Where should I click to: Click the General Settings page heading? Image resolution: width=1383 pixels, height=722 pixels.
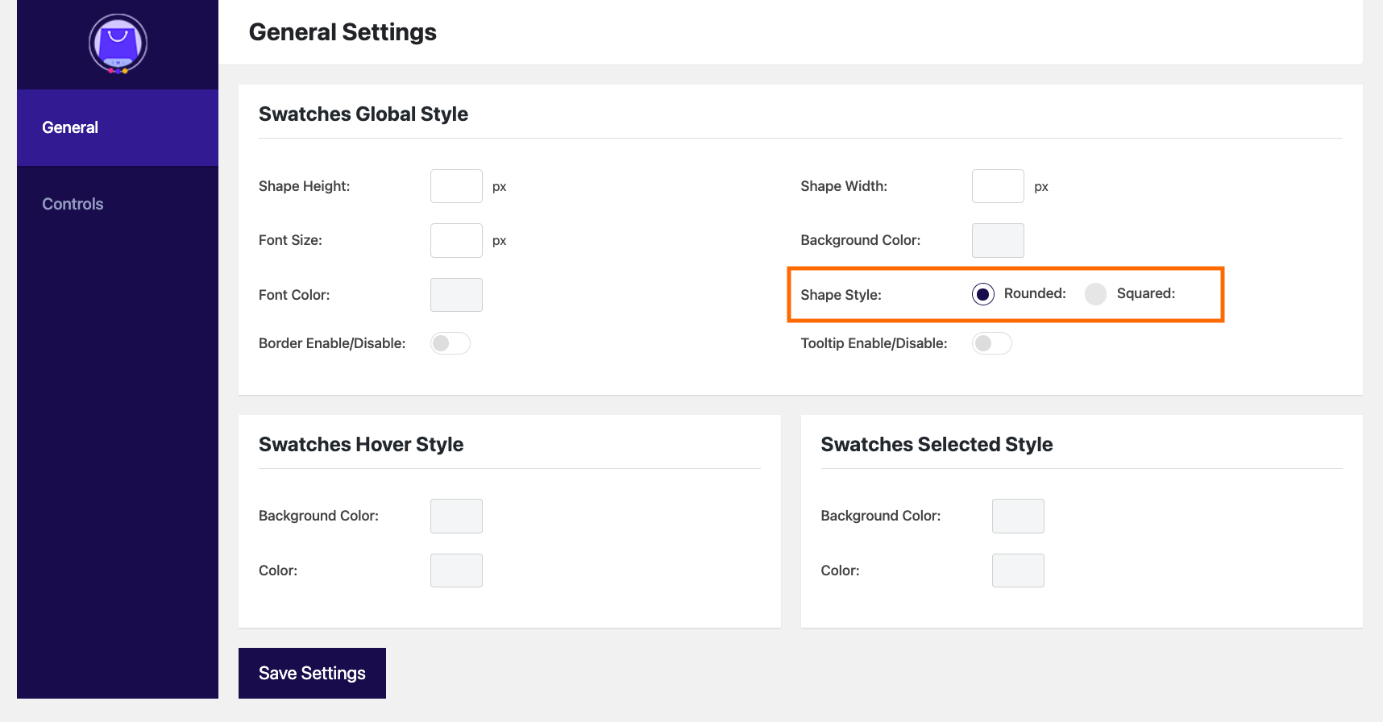click(x=343, y=32)
